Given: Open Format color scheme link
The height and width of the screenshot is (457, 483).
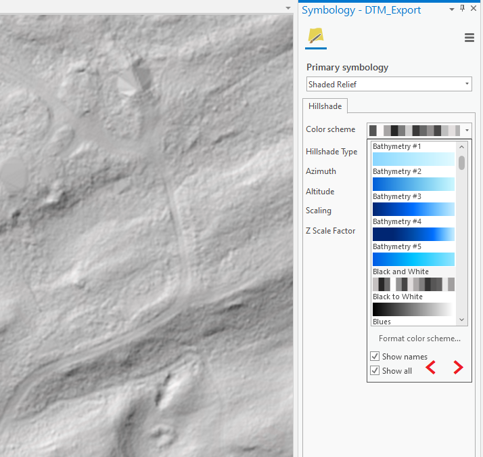Looking at the screenshot, I should (419, 339).
